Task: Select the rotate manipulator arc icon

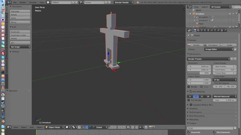Action: tap(90, 127)
